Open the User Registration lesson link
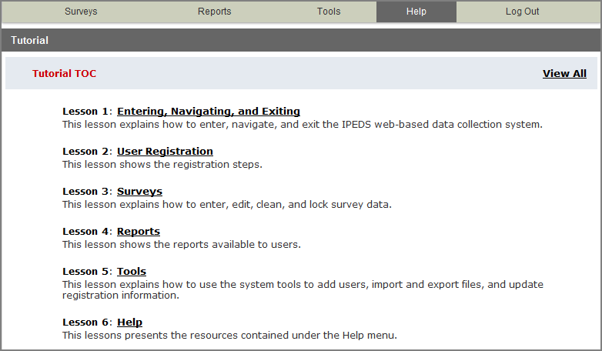 click(x=165, y=152)
